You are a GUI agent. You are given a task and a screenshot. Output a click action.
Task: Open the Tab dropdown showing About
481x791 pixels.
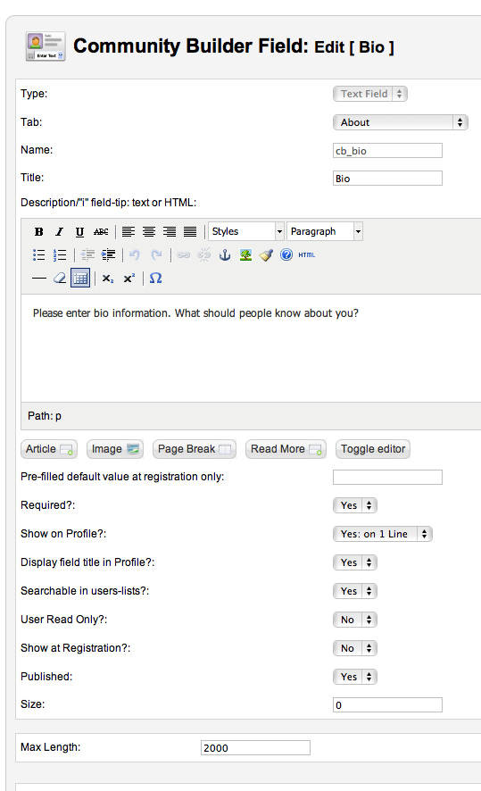[401, 122]
